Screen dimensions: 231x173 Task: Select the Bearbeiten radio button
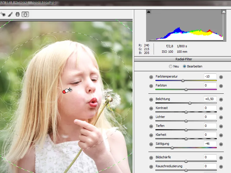[184, 66]
